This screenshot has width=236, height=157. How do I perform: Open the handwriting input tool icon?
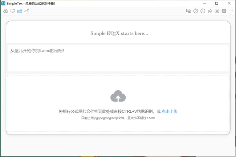27,11
